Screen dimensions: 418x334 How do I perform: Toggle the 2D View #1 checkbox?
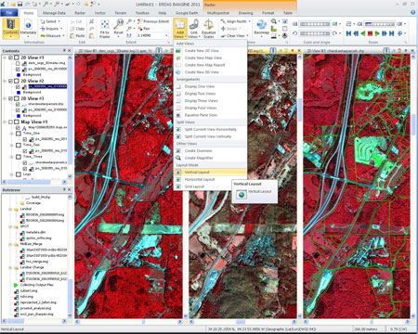click(11, 58)
